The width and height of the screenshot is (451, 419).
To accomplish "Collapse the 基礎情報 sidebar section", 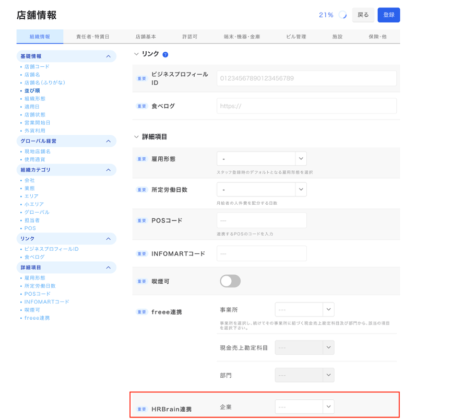I will [x=108, y=56].
